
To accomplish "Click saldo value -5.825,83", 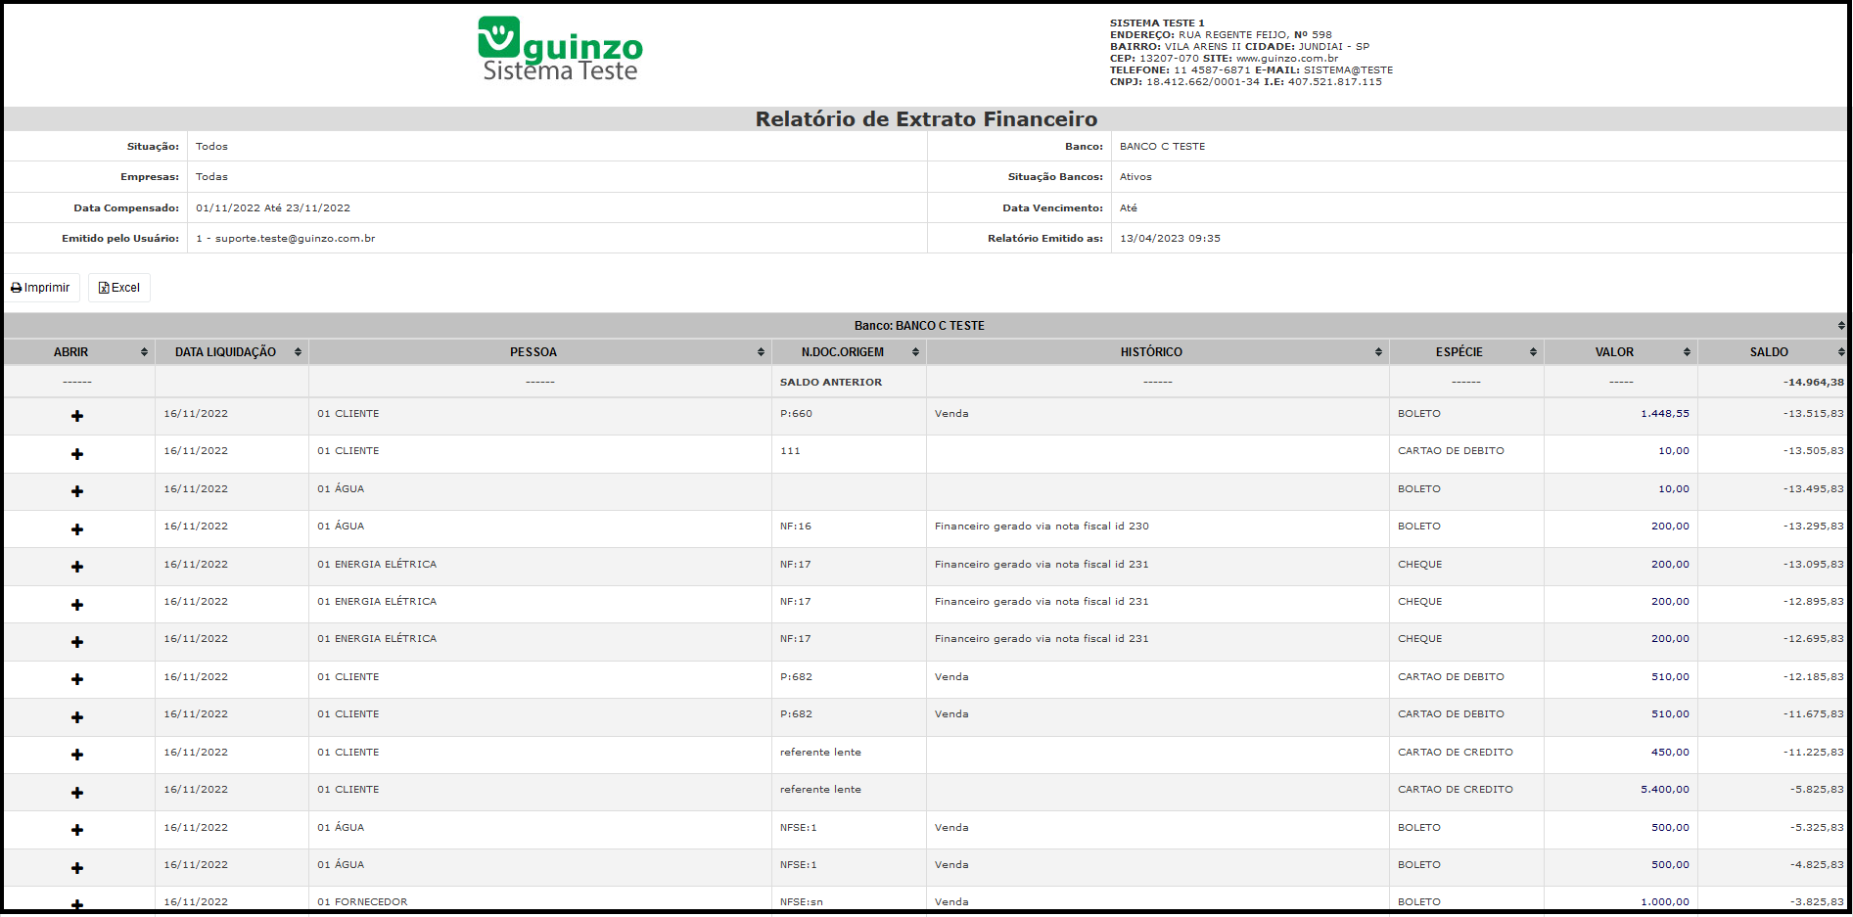I will click(1817, 790).
